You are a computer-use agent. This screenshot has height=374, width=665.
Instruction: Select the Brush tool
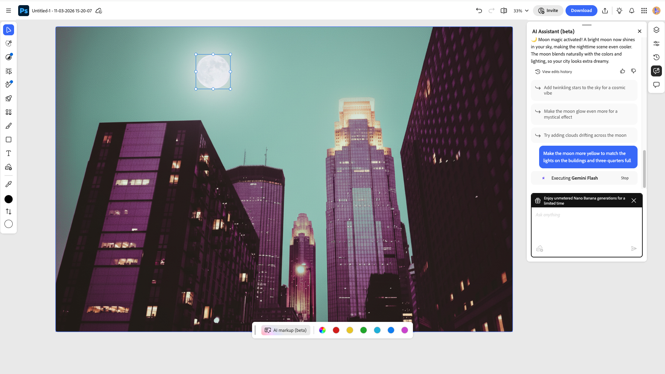pyautogui.click(x=9, y=126)
